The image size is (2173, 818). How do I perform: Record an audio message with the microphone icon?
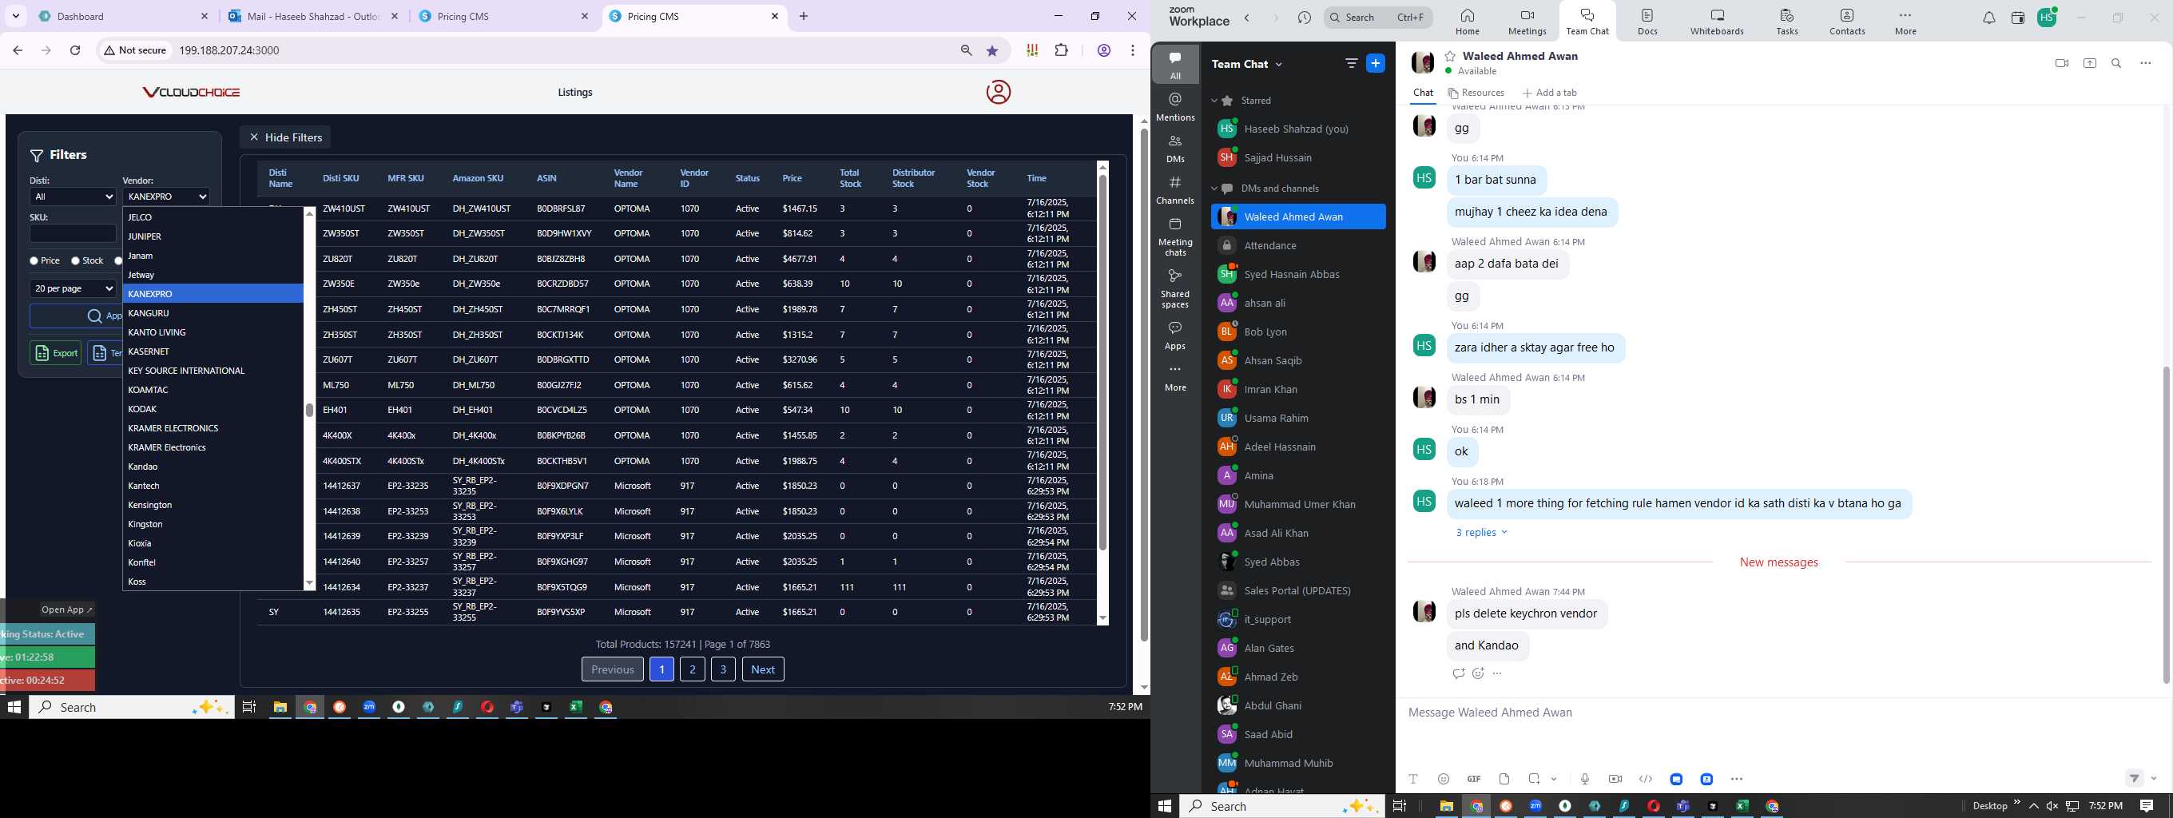pyautogui.click(x=1585, y=779)
